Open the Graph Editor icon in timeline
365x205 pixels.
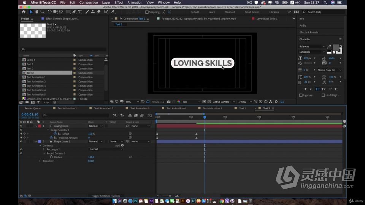(150, 115)
